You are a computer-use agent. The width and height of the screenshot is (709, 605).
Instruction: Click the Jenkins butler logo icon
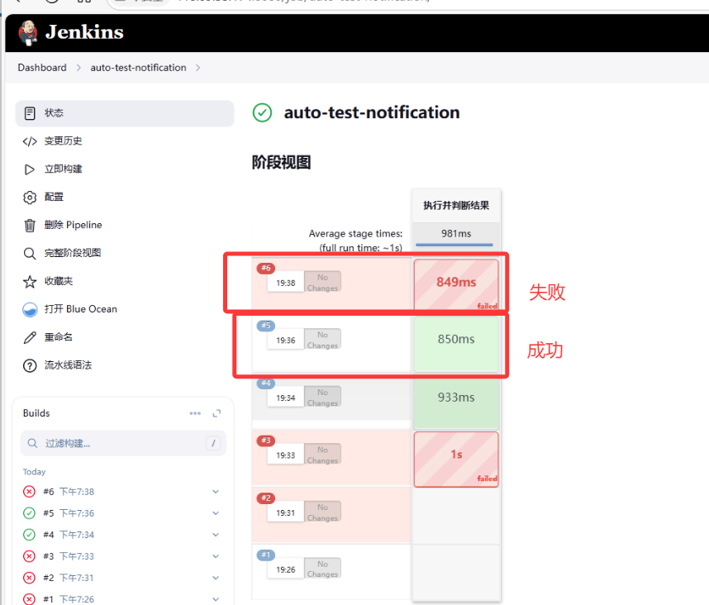[28, 32]
